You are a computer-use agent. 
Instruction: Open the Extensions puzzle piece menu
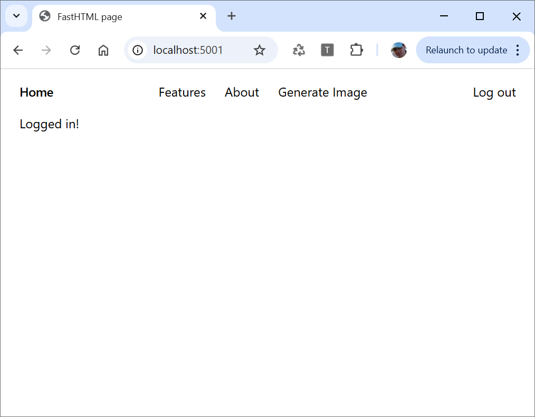[x=357, y=50]
